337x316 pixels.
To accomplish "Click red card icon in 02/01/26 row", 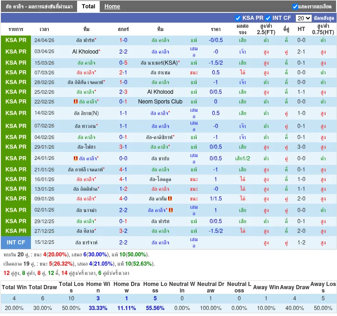I will click(171, 210).
